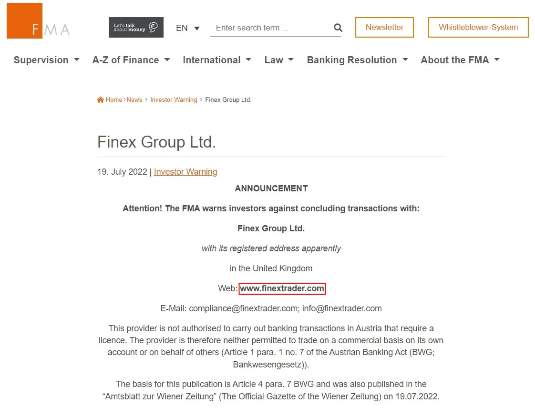
Task: Open the EN language dropdown
Action: click(188, 28)
